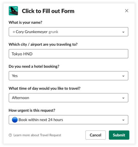Close the form dialog with X

127,11
